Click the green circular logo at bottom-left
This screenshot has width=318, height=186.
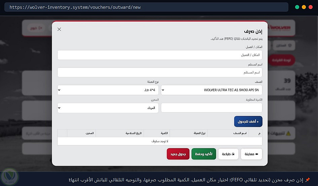[9, 177]
